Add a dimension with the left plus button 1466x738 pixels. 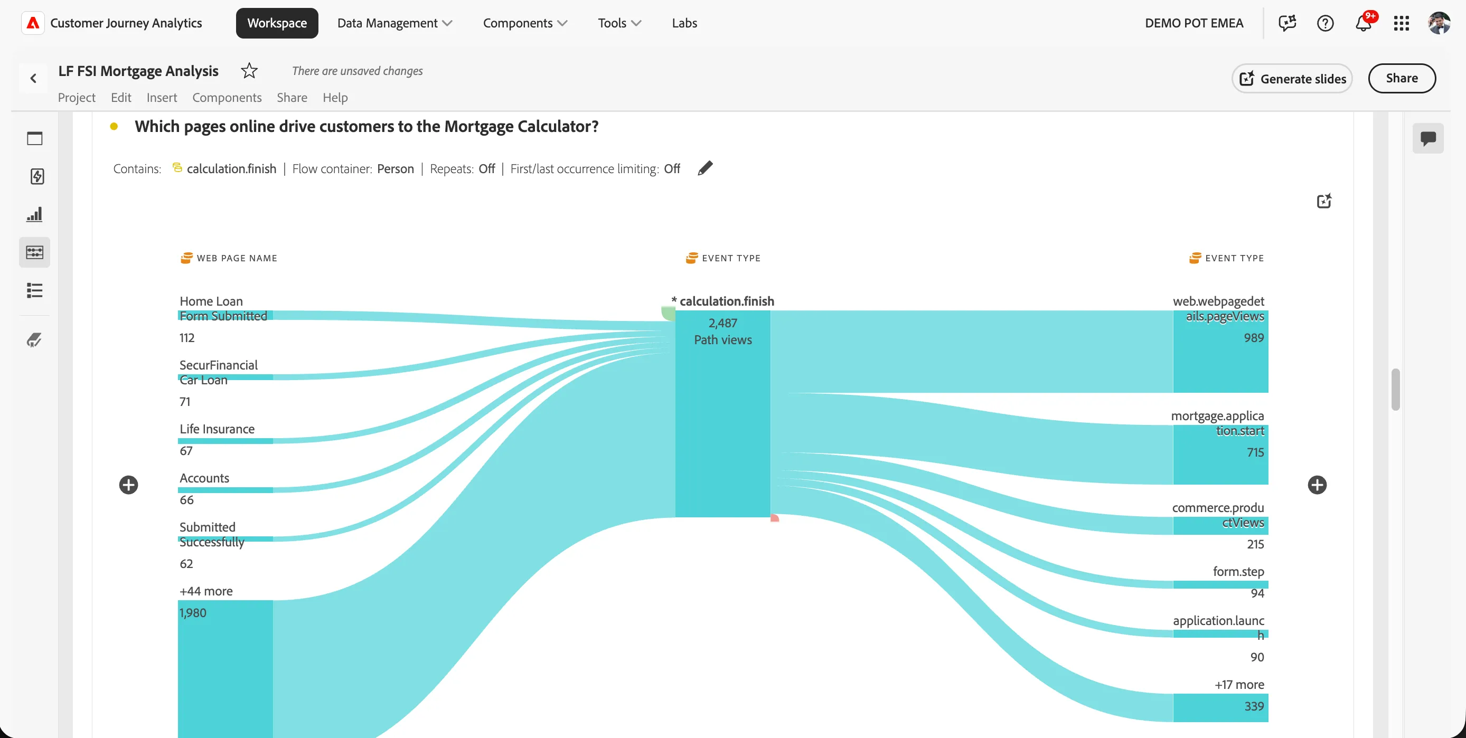[x=129, y=485]
